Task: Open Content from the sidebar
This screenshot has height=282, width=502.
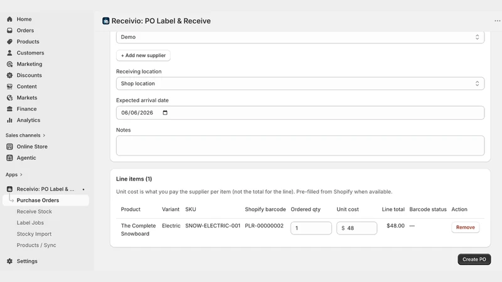Action: click(26, 86)
